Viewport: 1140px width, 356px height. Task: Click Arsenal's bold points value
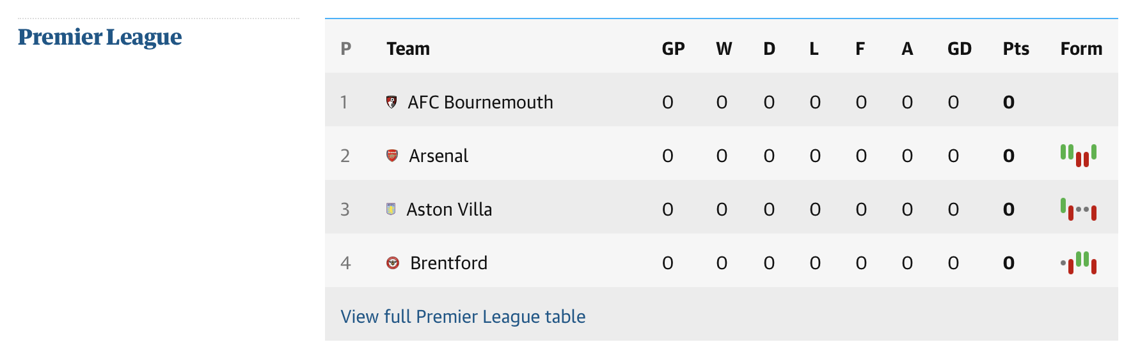tap(1009, 156)
